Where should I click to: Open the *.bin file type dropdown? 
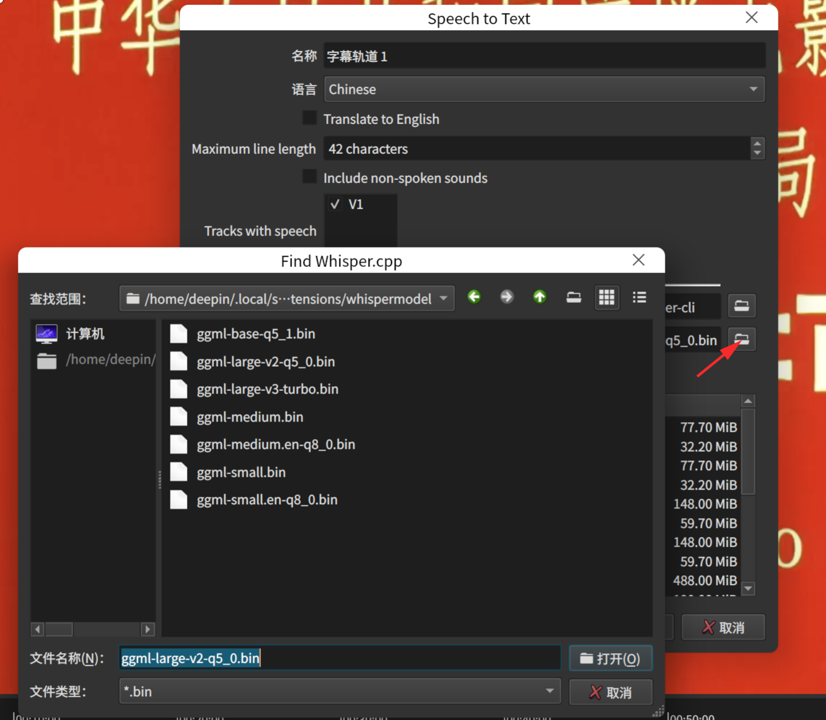click(x=339, y=691)
